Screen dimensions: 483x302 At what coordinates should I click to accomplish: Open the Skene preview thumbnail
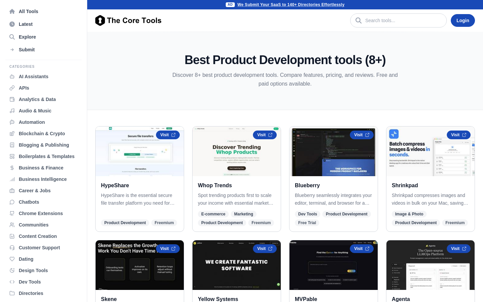click(140, 265)
